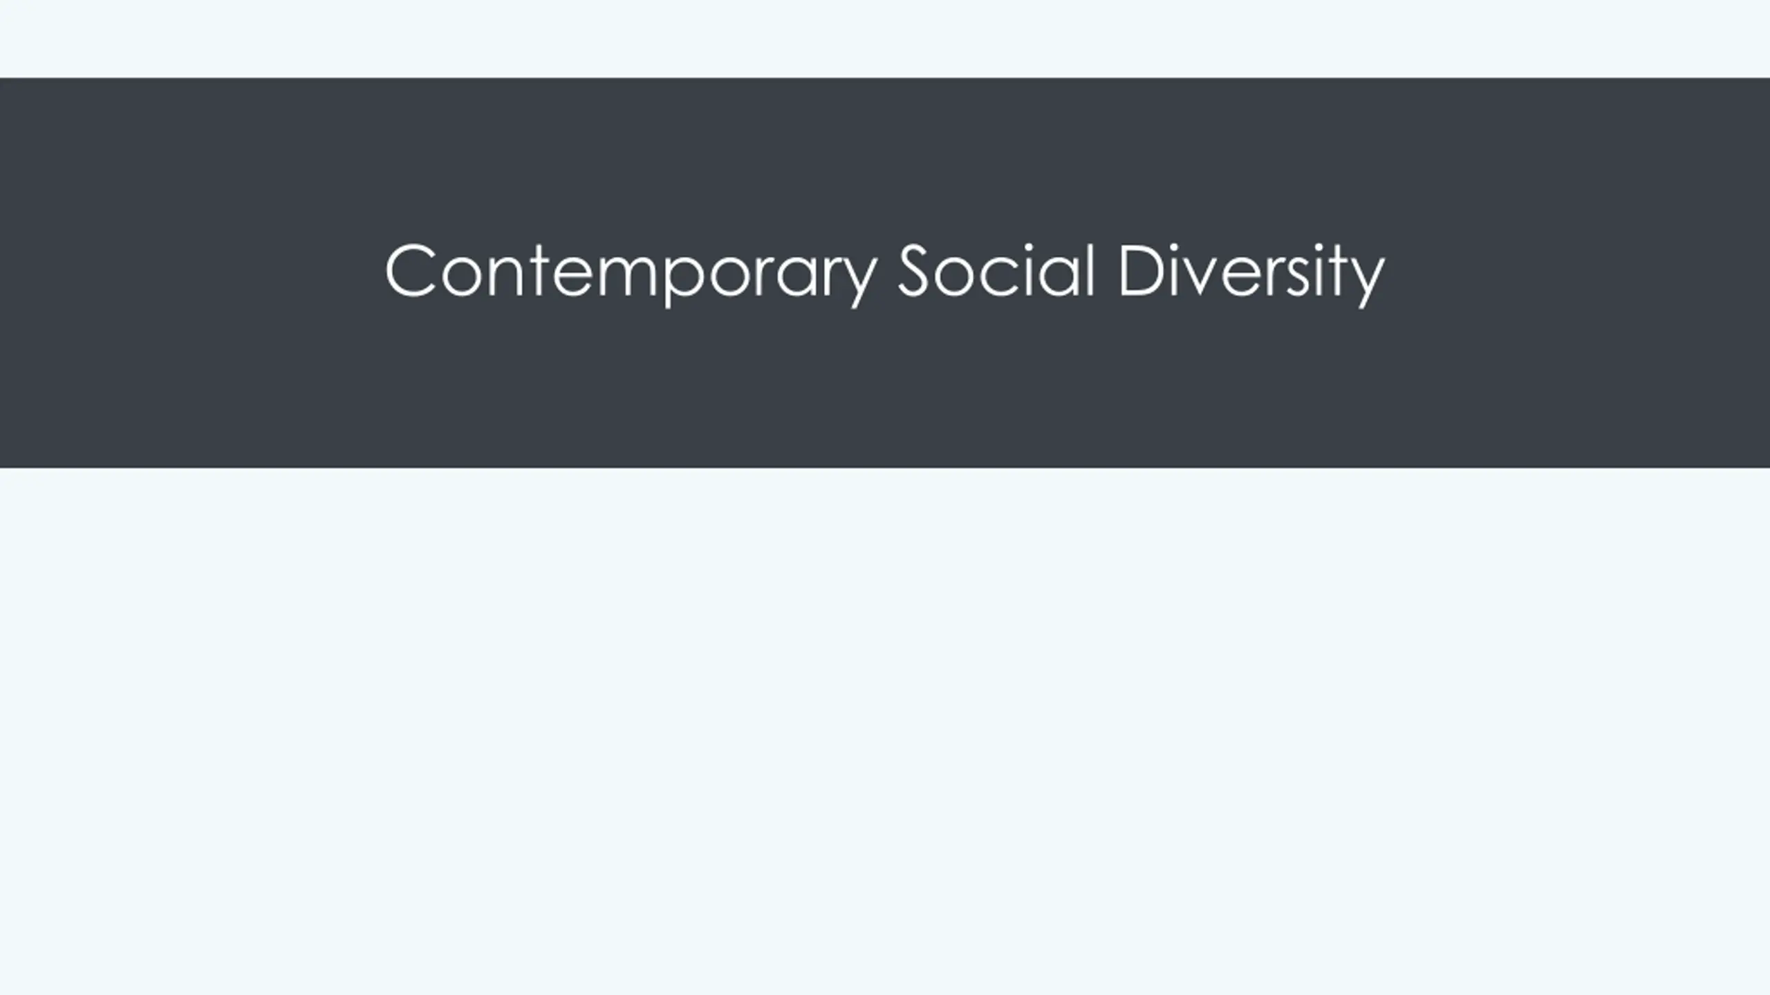This screenshot has width=1770, height=995.
Task: Click the dark banner right of the title
Action: 1577,272
